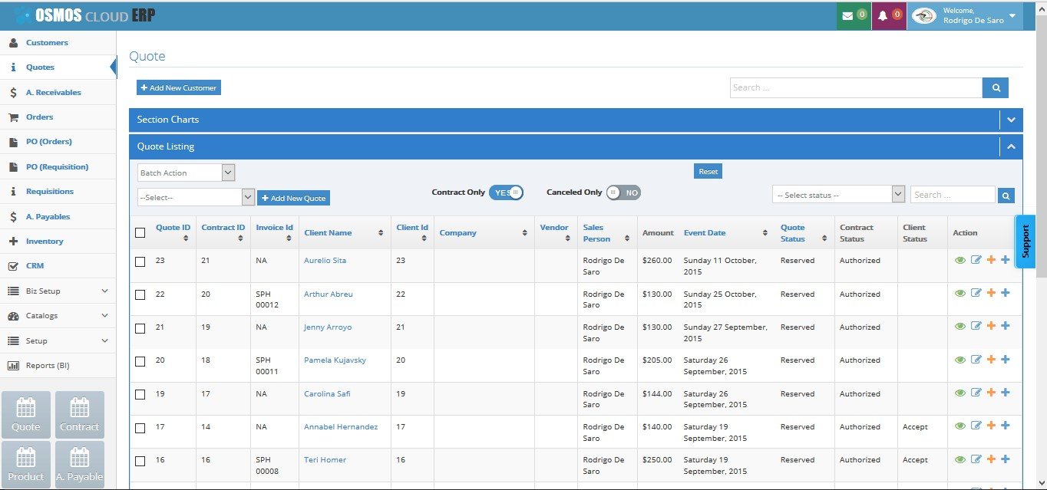Open Inventory from the sidebar menu

(x=45, y=241)
